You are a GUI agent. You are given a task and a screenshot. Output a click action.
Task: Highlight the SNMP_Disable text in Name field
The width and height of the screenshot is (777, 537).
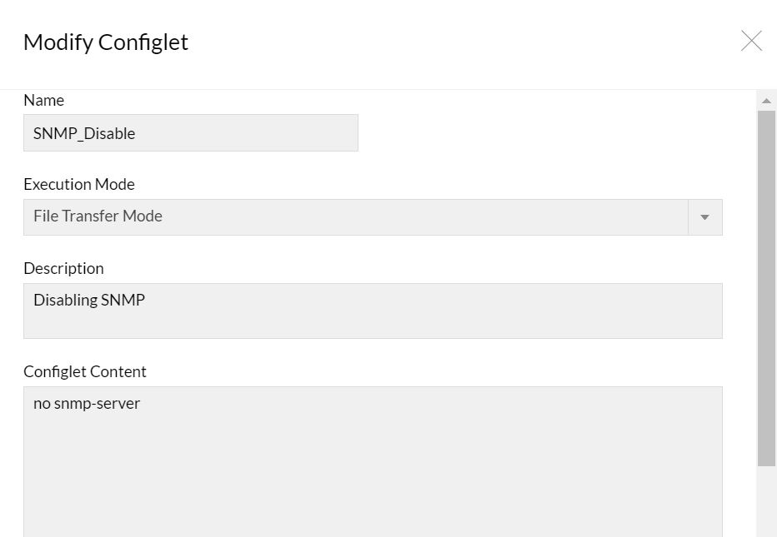85,132
